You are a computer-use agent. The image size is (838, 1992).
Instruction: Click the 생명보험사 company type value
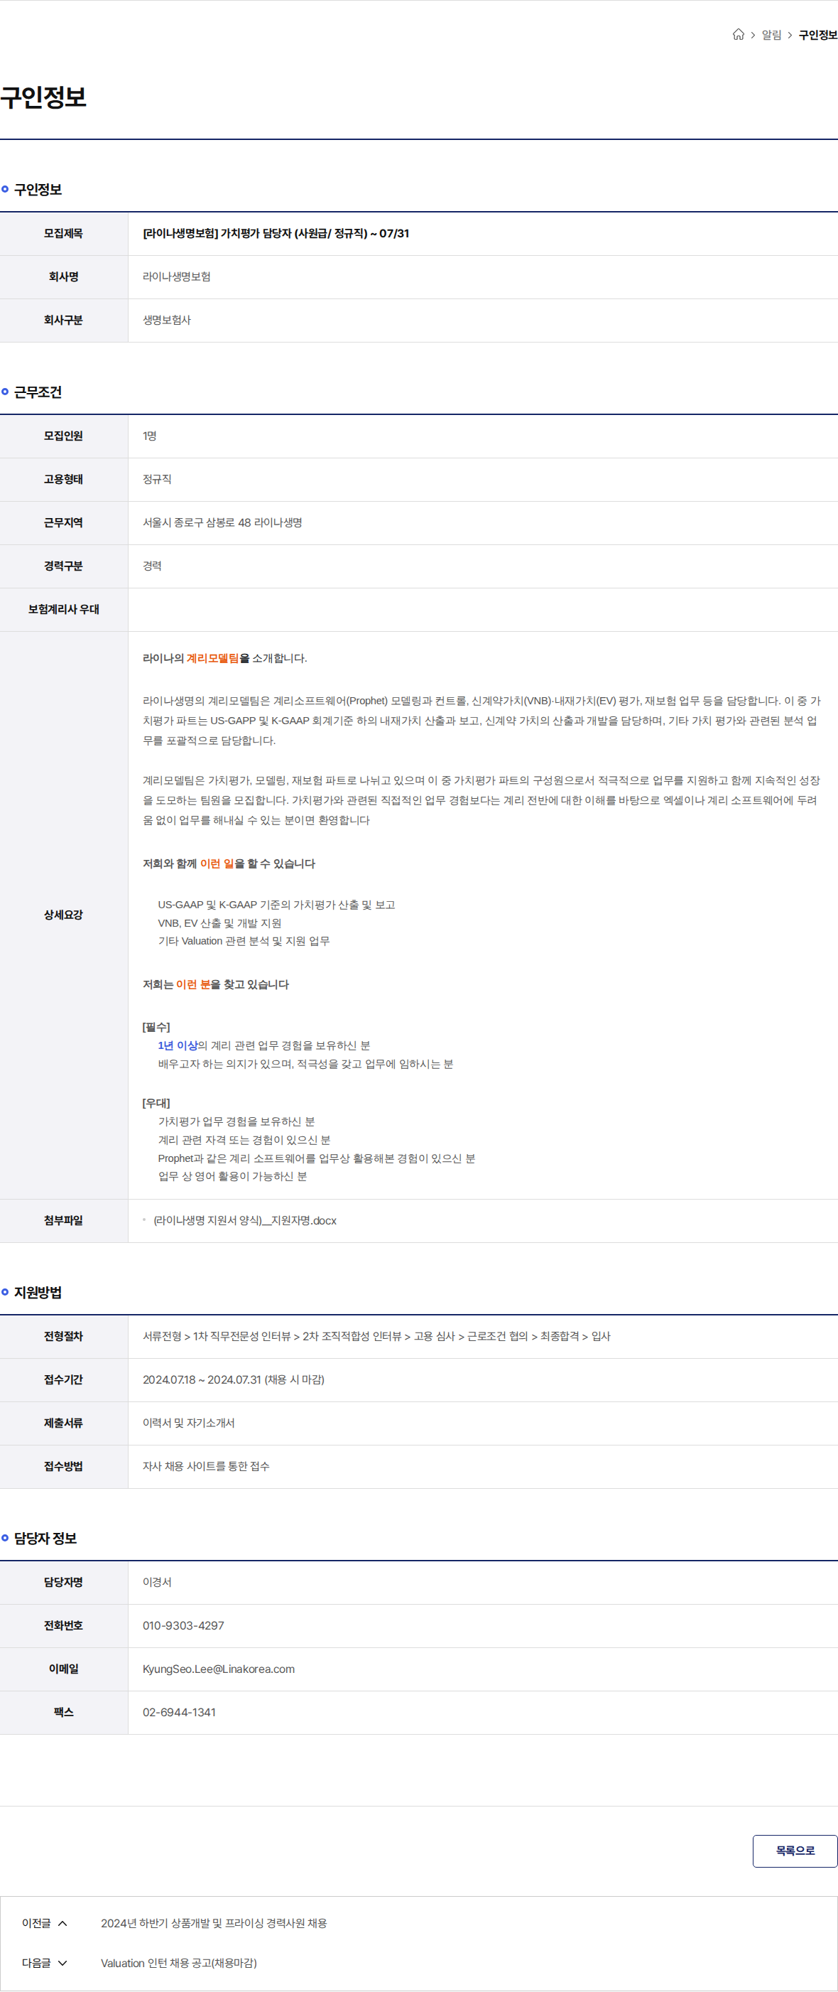pyautogui.click(x=166, y=320)
